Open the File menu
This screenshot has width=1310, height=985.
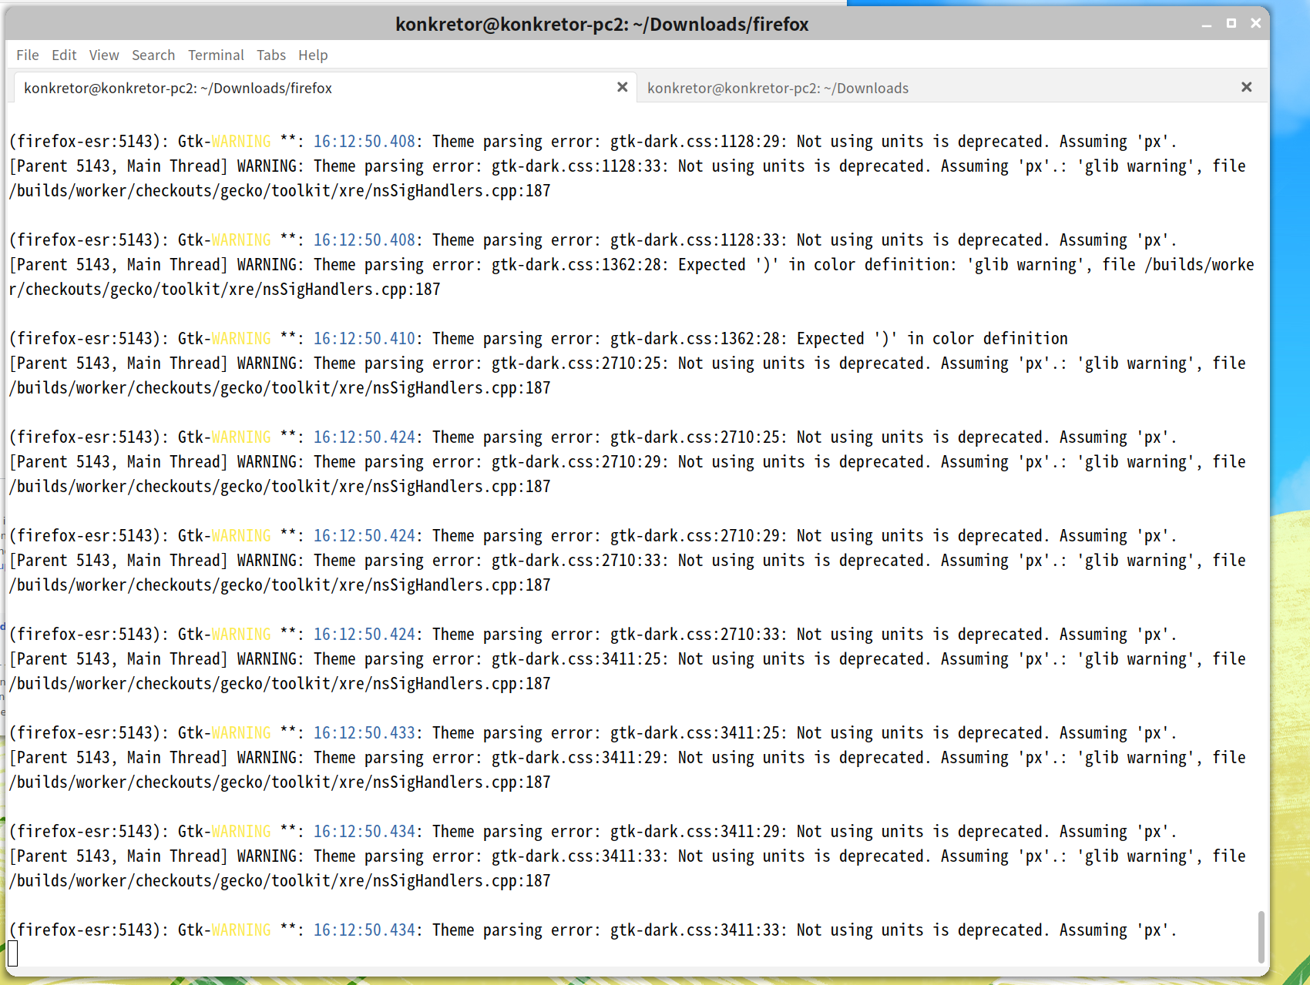tap(28, 55)
